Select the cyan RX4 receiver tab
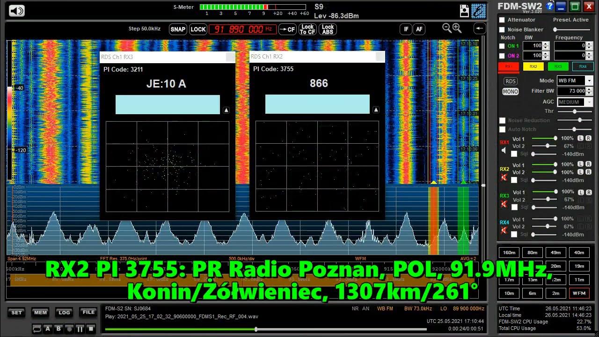 pyautogui.click(x=583, y=67)
